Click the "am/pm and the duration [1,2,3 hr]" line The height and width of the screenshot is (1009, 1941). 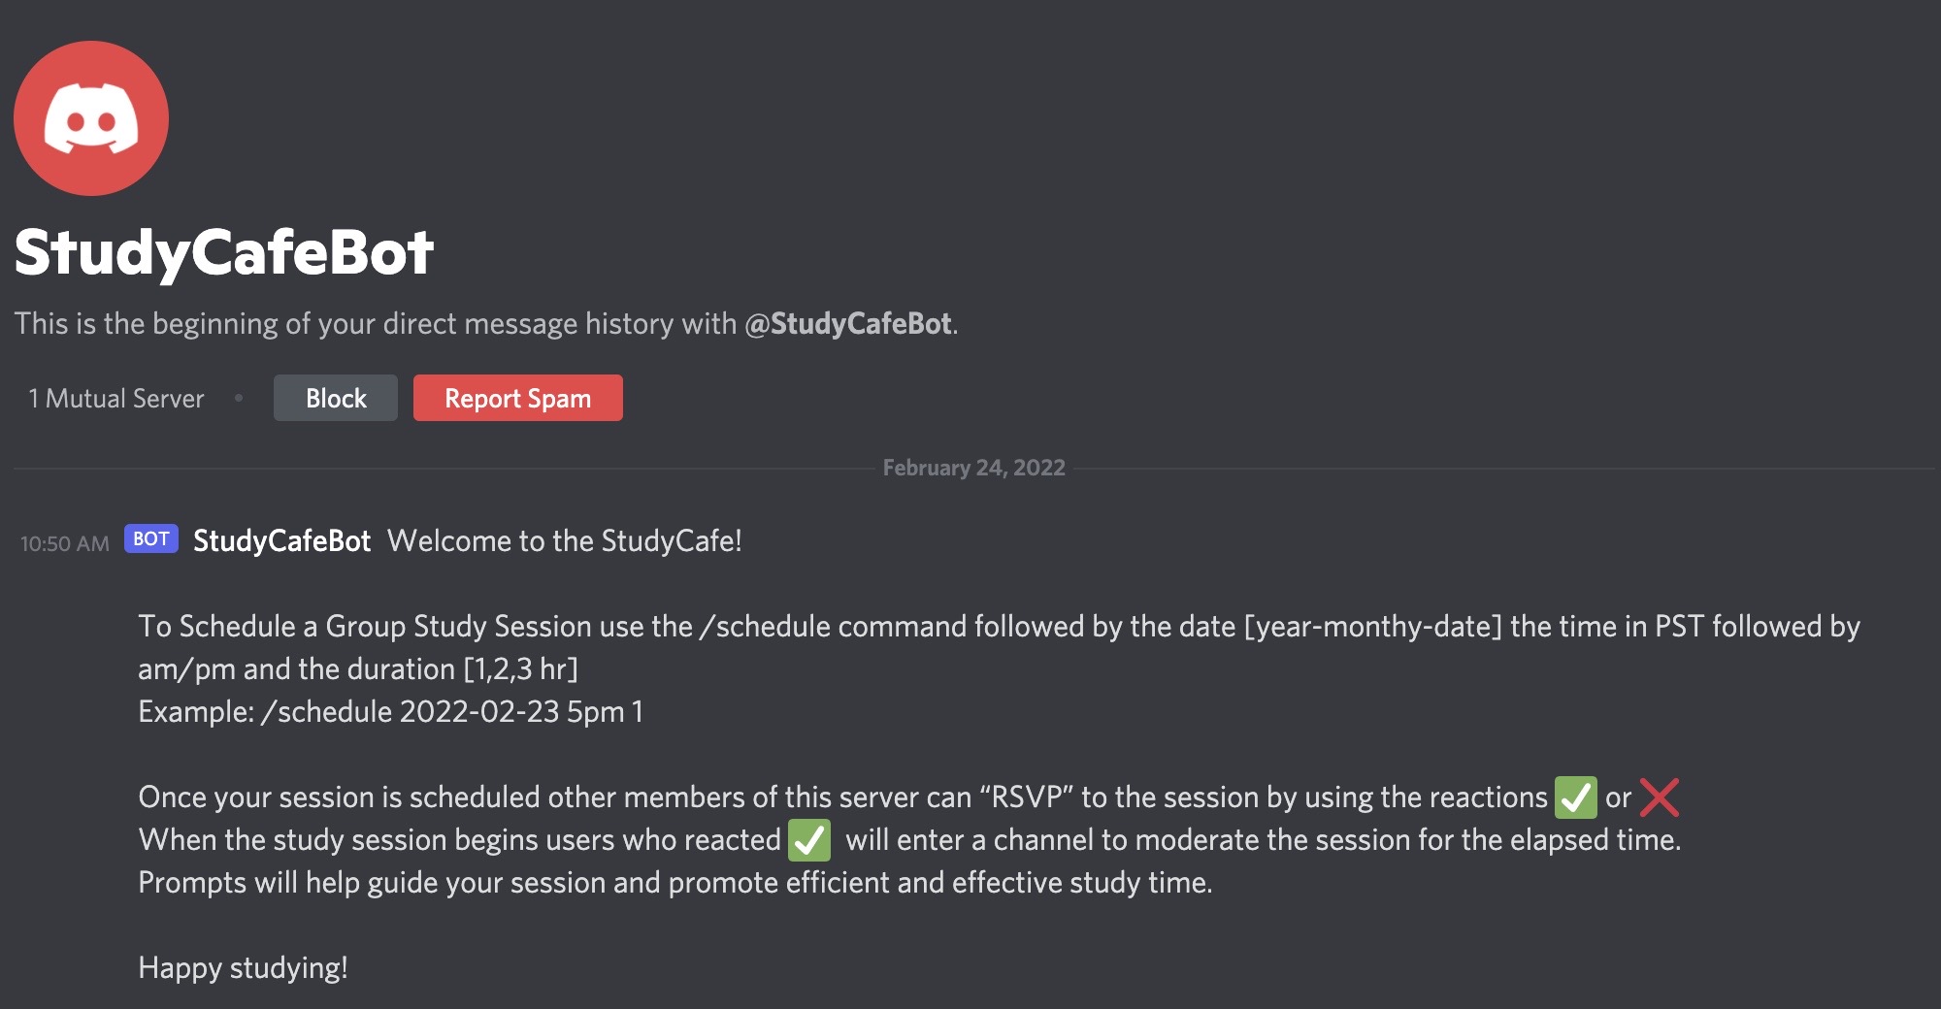coord(358,669)
